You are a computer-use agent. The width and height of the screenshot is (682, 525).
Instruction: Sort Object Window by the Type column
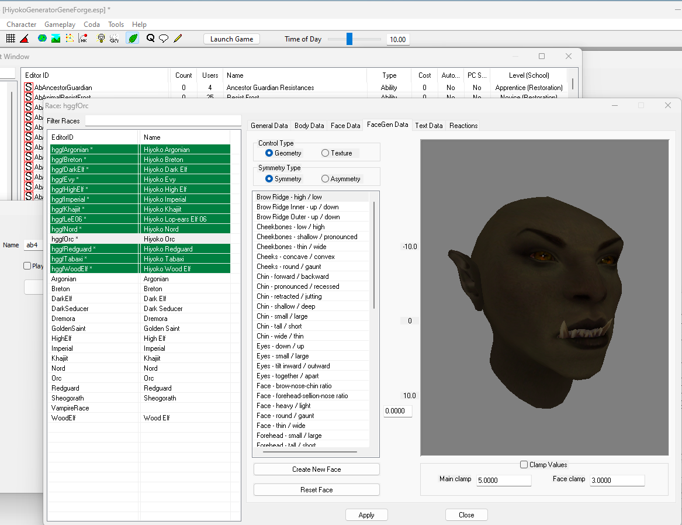pyautogui.click(x=389, y=75)
